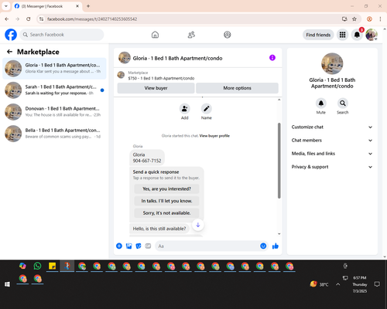
Task: Choose a GIF icon in composer
Action: [x=148, y=246]
